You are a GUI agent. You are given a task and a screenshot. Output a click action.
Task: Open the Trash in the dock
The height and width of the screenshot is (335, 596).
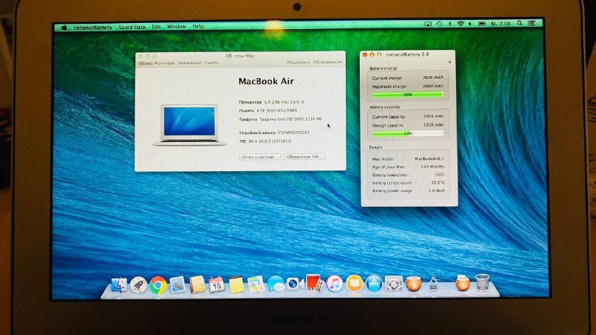[482, 283]
